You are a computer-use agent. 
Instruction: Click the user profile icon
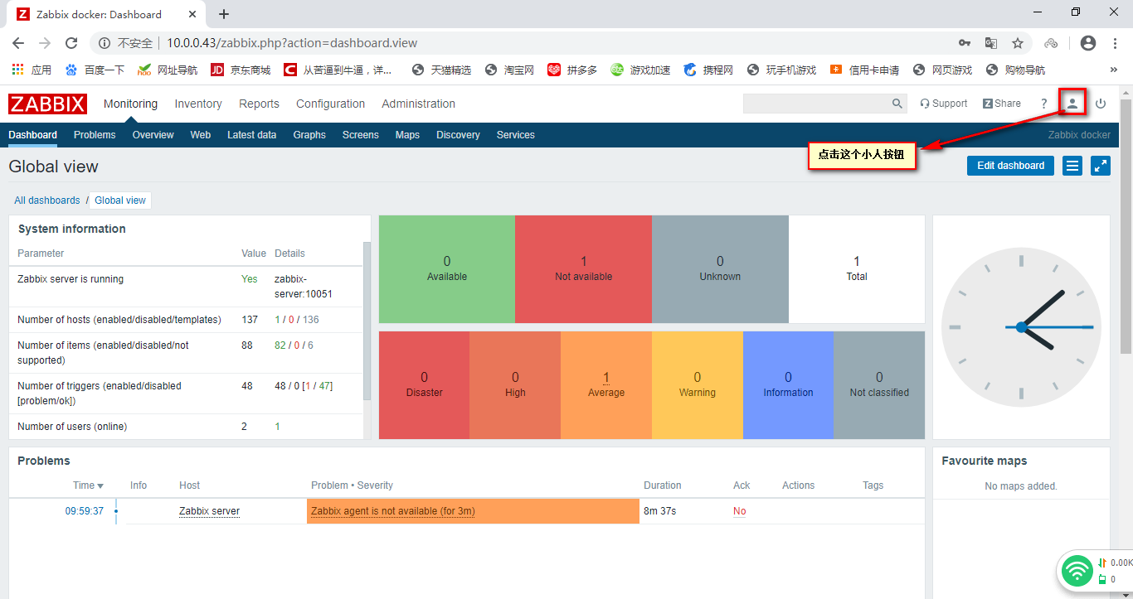(1072, 104)
